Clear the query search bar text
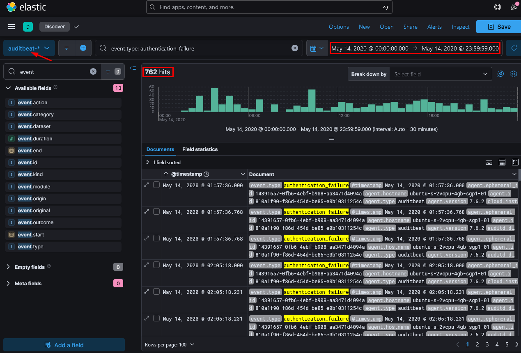This screenshot has width=521, height=353. [295, 48]
